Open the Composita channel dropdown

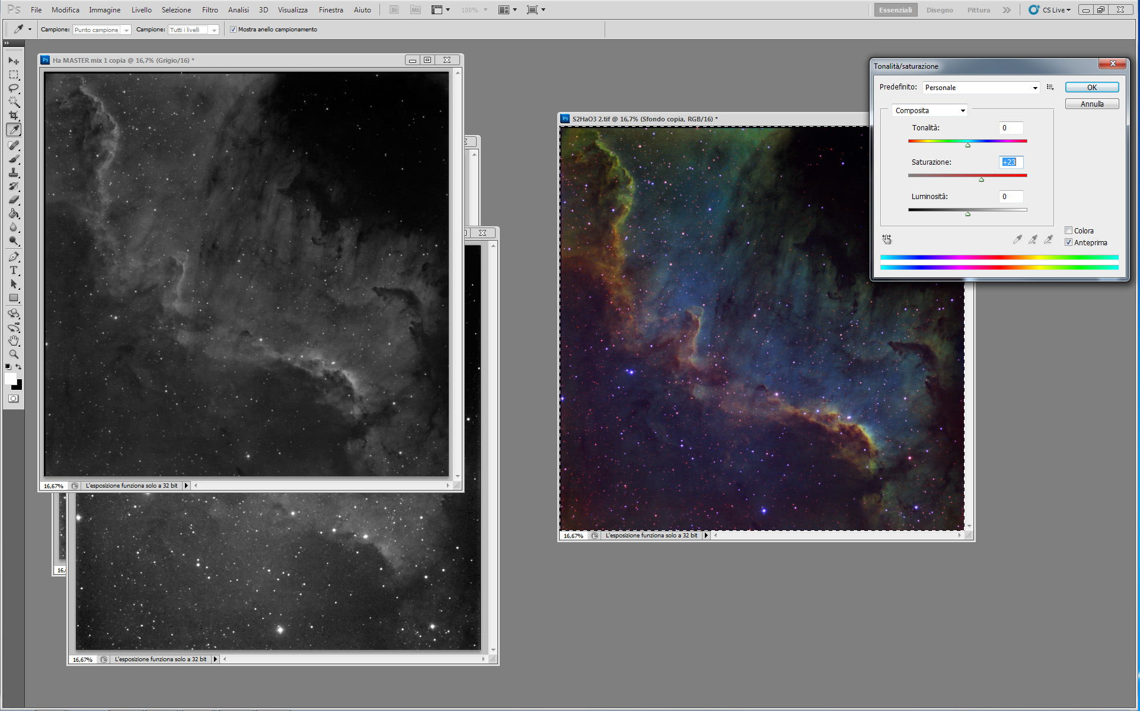tap(930, 111)
